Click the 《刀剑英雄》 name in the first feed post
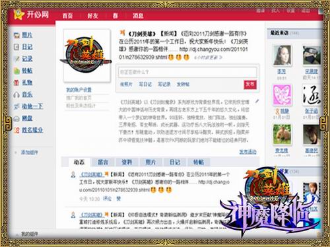The height and width of the screenshot is (247, 330). [92, 174]
